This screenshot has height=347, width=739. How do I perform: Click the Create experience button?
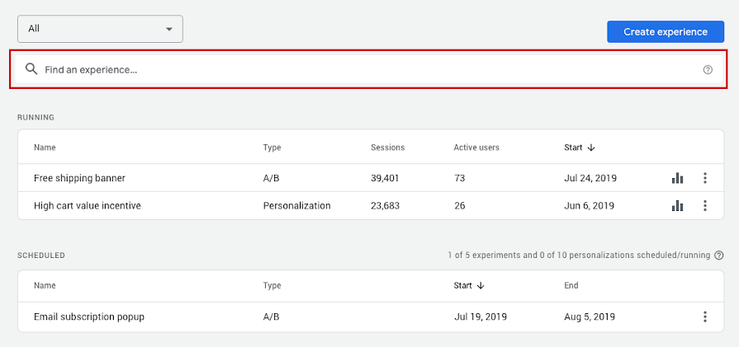tap(666, 32)
